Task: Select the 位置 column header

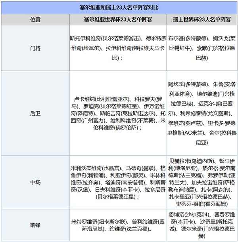Action: (x=35, y=19)
